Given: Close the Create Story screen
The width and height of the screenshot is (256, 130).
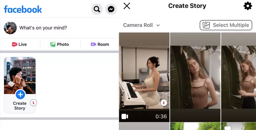Looking at the screenshot, I should click(127, 6).
